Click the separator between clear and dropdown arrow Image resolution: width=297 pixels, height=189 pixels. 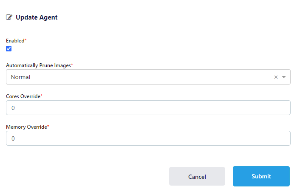point(280,77)
